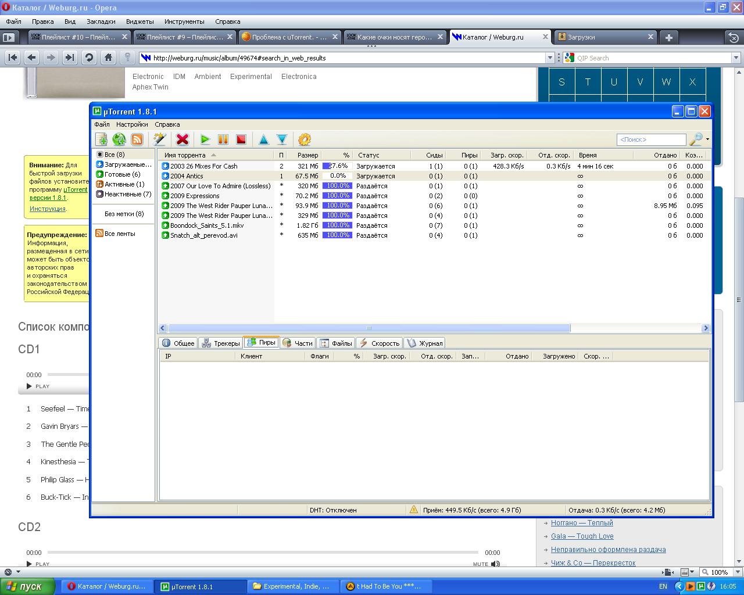
Task: Switch to the Скорость tab
Action: [379, 343]
